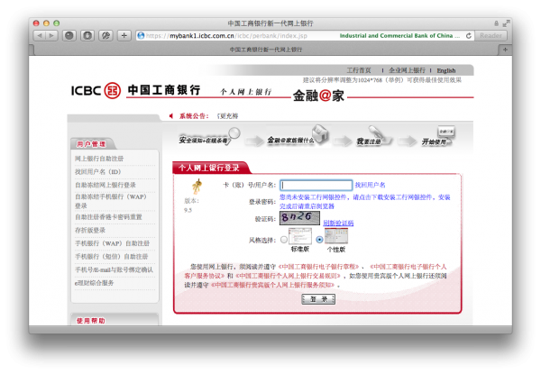Focus the 卡(账)号/用户名 input field
The width and height of the screenshot is (541, 374).
coord(316,185)
